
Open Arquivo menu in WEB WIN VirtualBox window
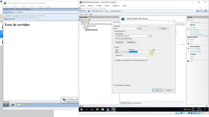(82, 6)
